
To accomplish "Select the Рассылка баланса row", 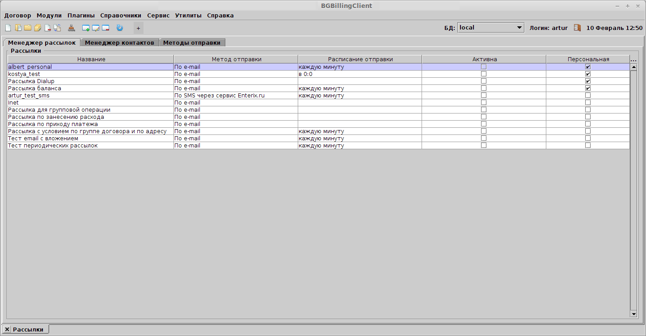I will (x=89, y=88).
